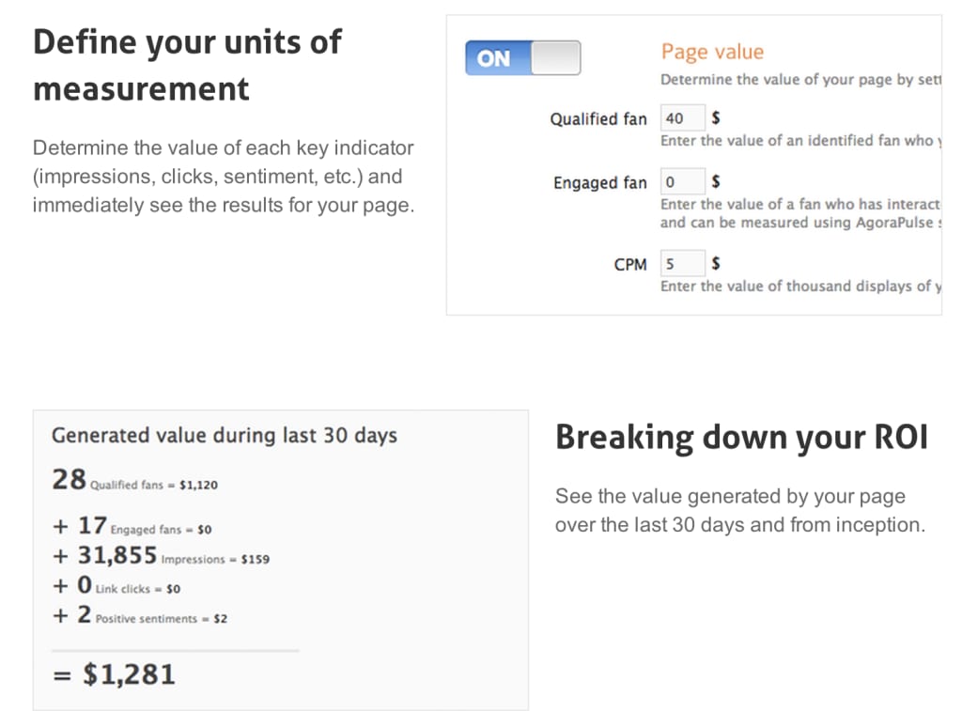Click the Qualified fan value input field
This screenshot has height=711, width=962.
pyautogui.click(x=682, y=117)
